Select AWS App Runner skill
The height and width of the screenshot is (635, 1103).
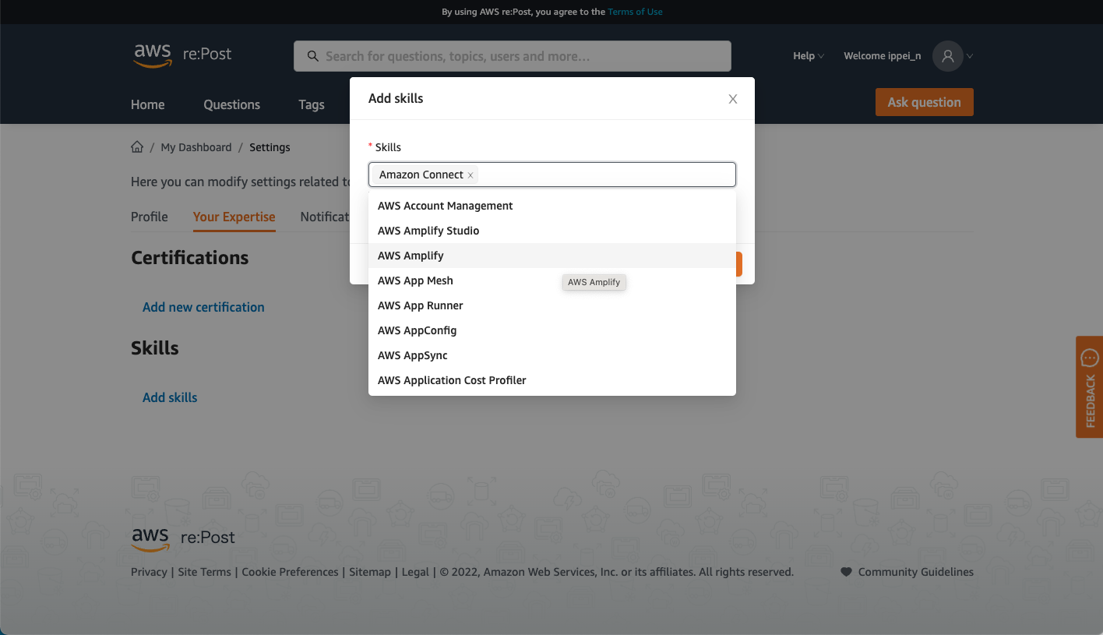pos(552,305)
